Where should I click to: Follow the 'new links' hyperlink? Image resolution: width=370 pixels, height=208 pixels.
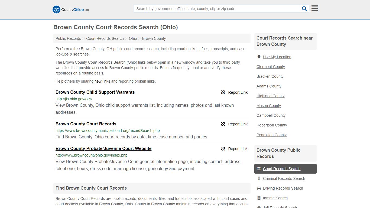[x=102, y=81]
